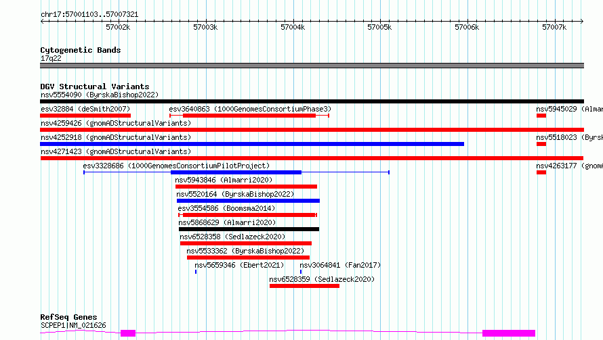Click small red bar under nsv5945029

pyautogui.click(x=541, y=116)
